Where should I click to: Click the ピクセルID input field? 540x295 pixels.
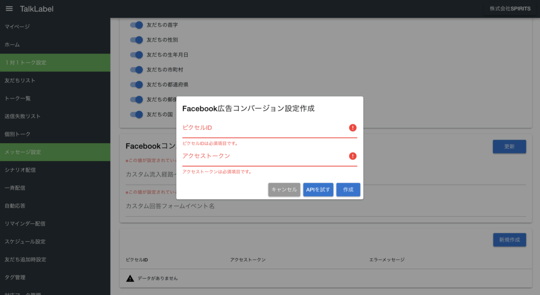[264, 128]
